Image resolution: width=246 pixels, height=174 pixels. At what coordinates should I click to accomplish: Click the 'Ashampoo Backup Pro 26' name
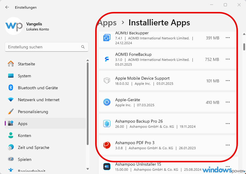tap(139, 121)
